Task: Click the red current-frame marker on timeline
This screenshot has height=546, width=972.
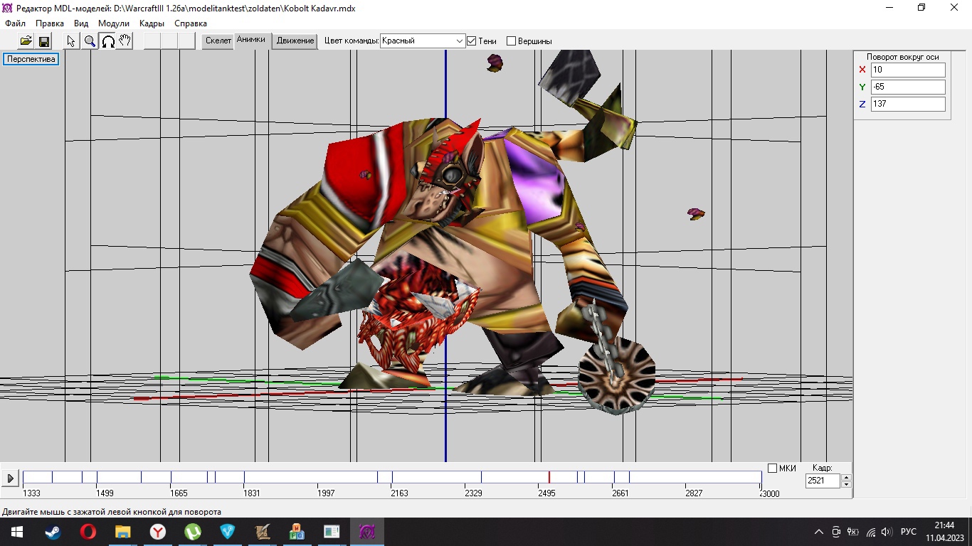Action: coord(549,477)
